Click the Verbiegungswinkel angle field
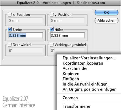This screenshot has width=121, height=110. [67, 50]
